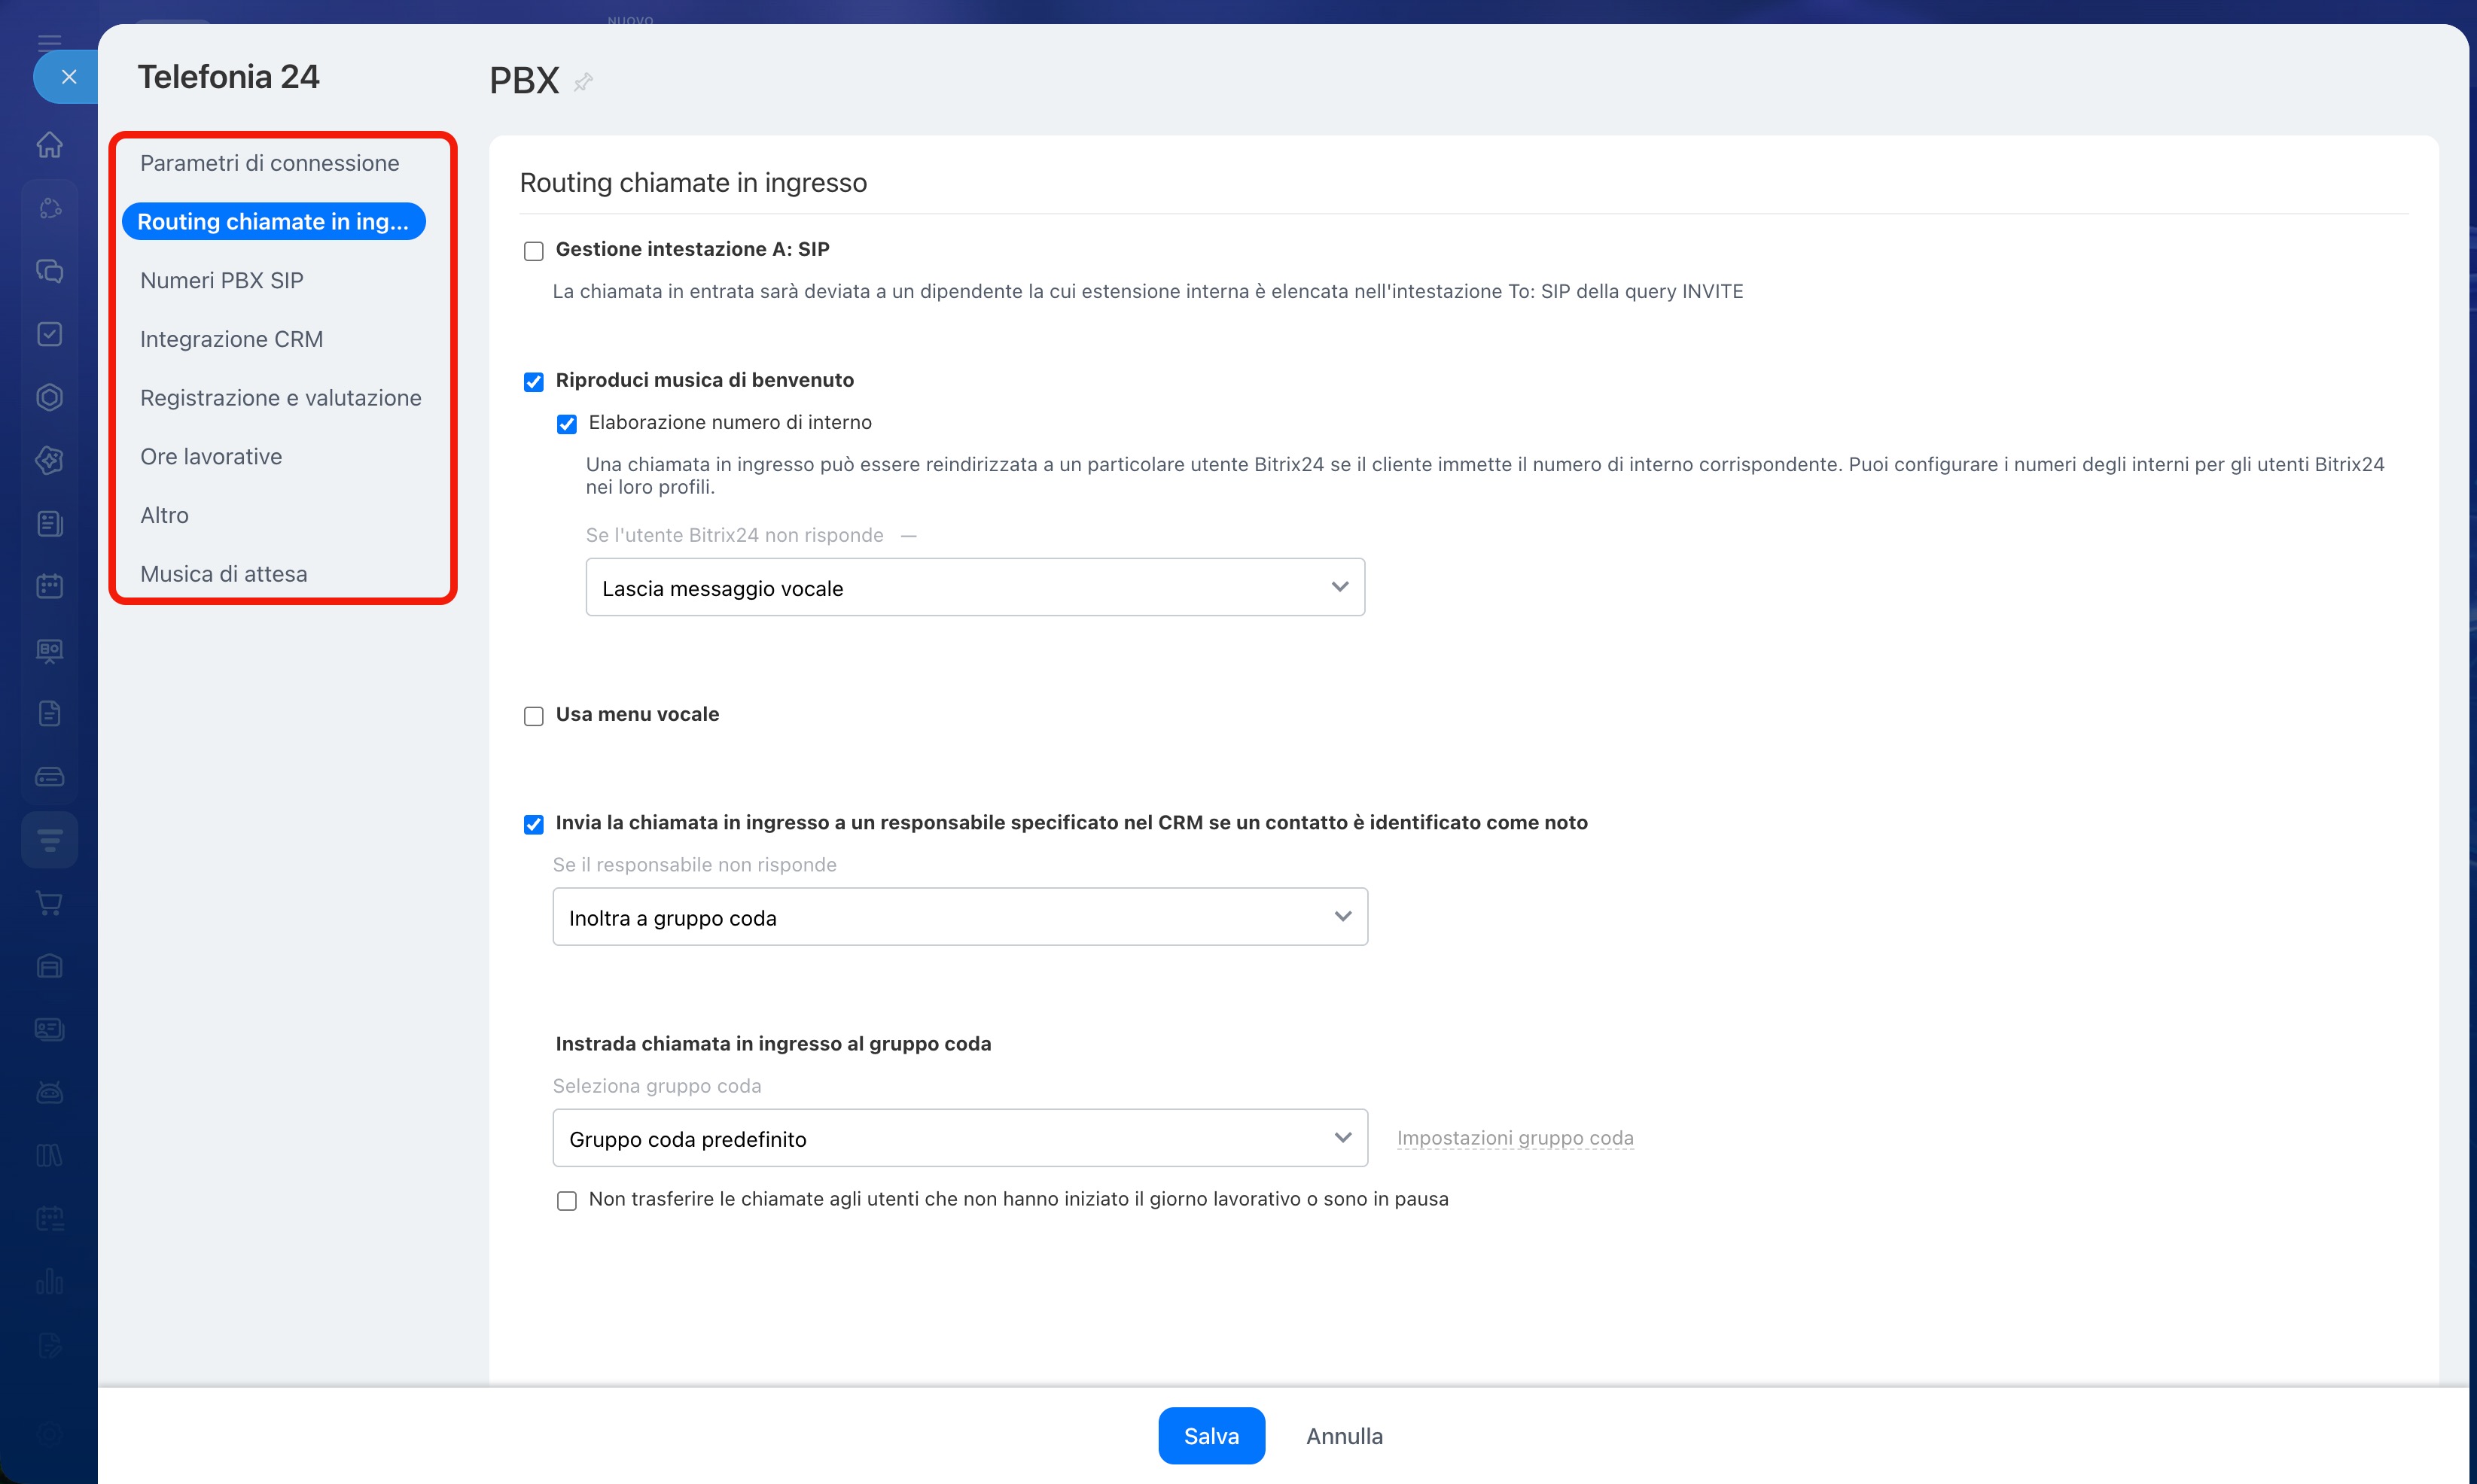Image resolution: width=2477 pixels, height=1484 pixels.
Task: Open the star badge icon in sidebar
Action: [x=49, y=460]
